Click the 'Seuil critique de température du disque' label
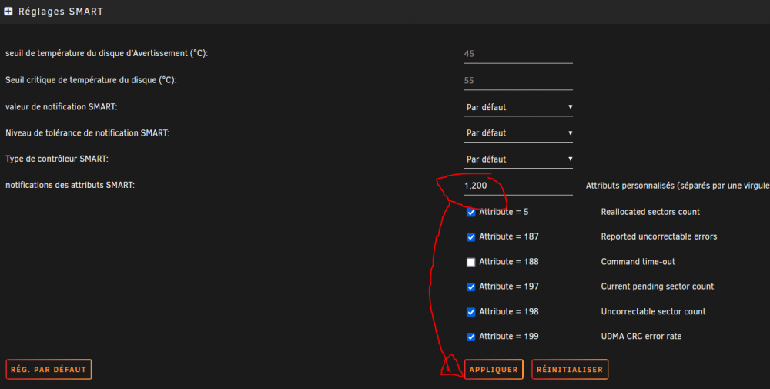 (91, 80)
